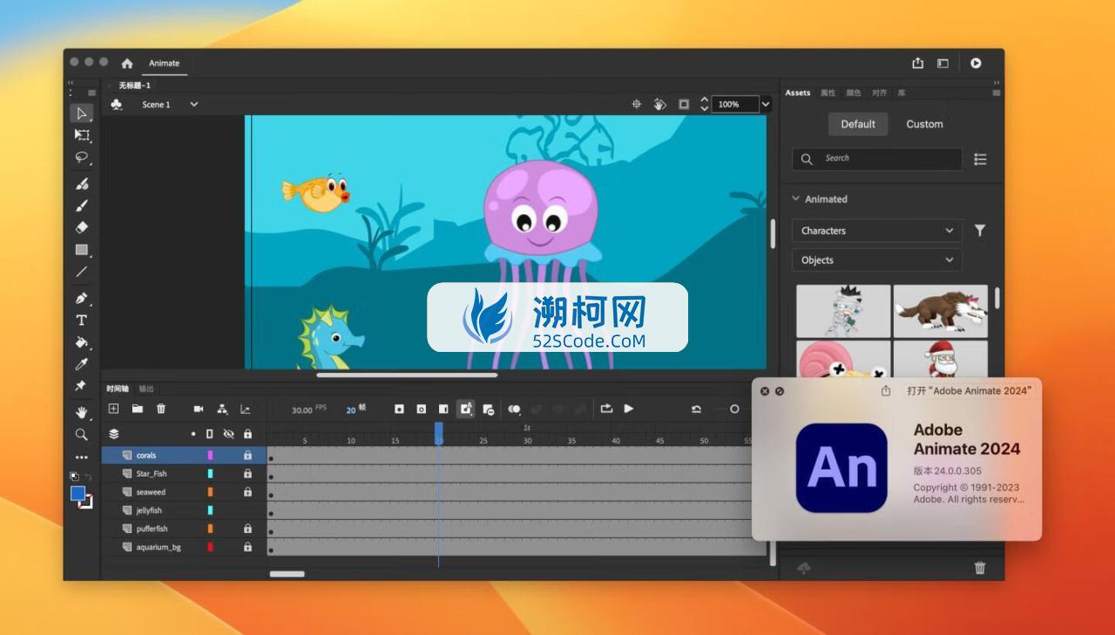This screenshot has width=1115, height=635.
Task: Toggle clip content outside stage
Action: pyautogui.click(x=683, y=104)
